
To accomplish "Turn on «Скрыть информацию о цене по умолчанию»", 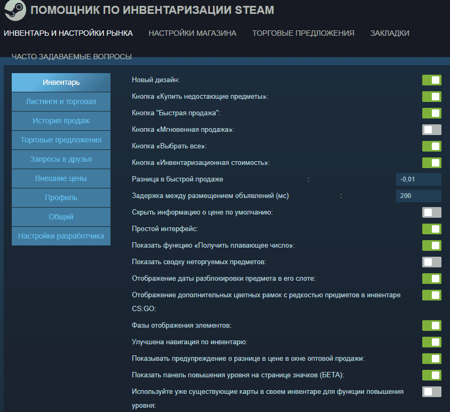I will click(431, 212).
